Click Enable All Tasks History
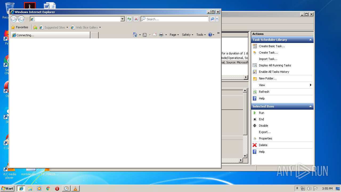 (x=274, y=72)
